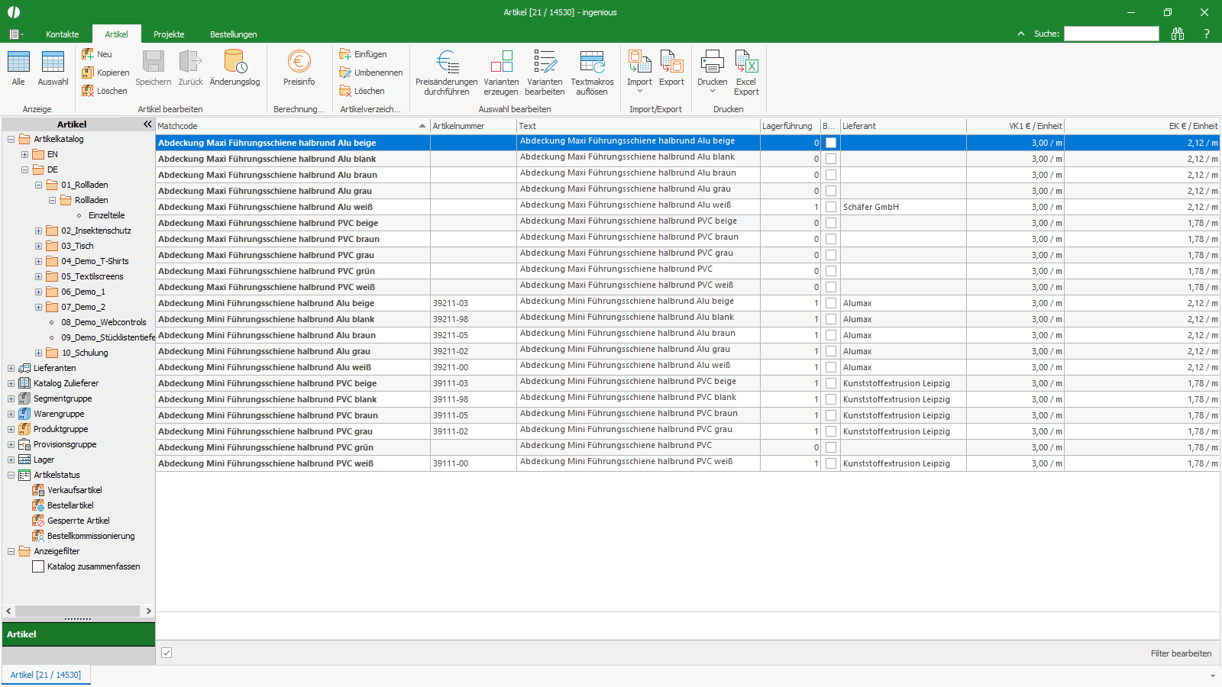
Task: Switch to the Bestellungen tab
Action: [x=234, y=34]
